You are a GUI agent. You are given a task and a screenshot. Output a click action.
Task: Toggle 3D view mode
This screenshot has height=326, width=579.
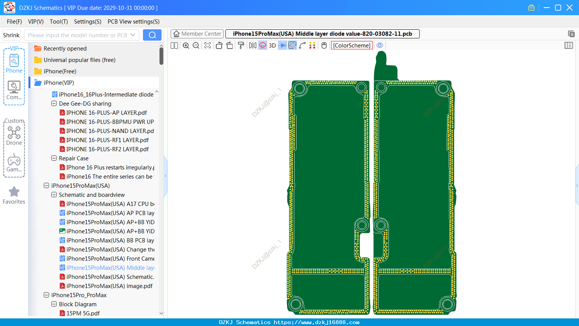pos(272,46)
